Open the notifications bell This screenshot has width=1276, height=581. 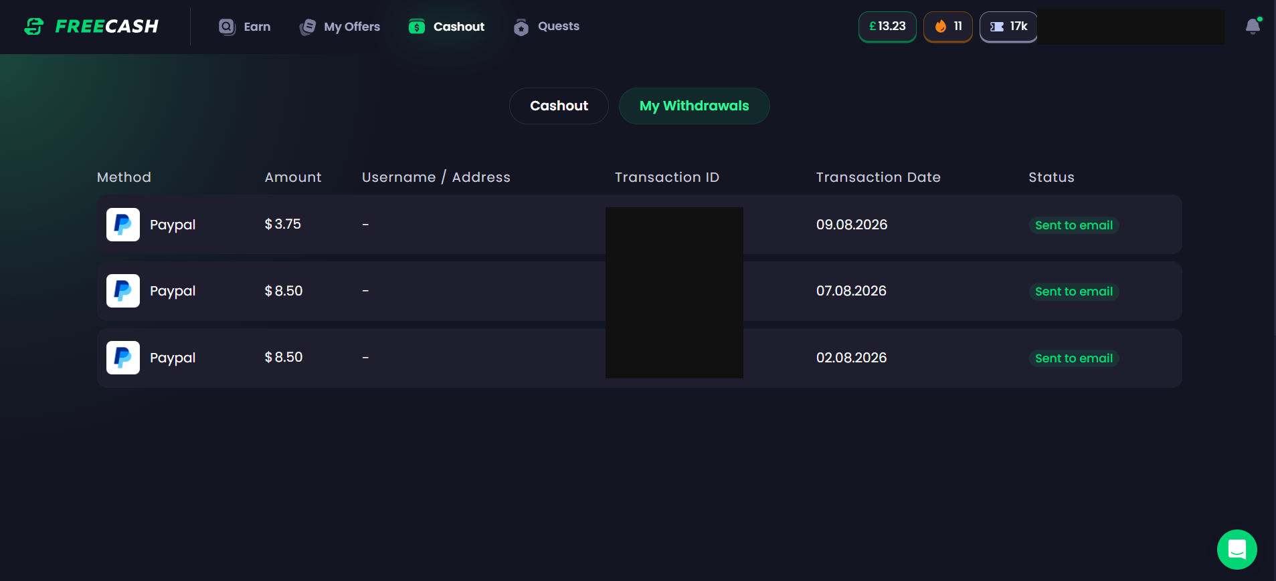pos(1253,26)
